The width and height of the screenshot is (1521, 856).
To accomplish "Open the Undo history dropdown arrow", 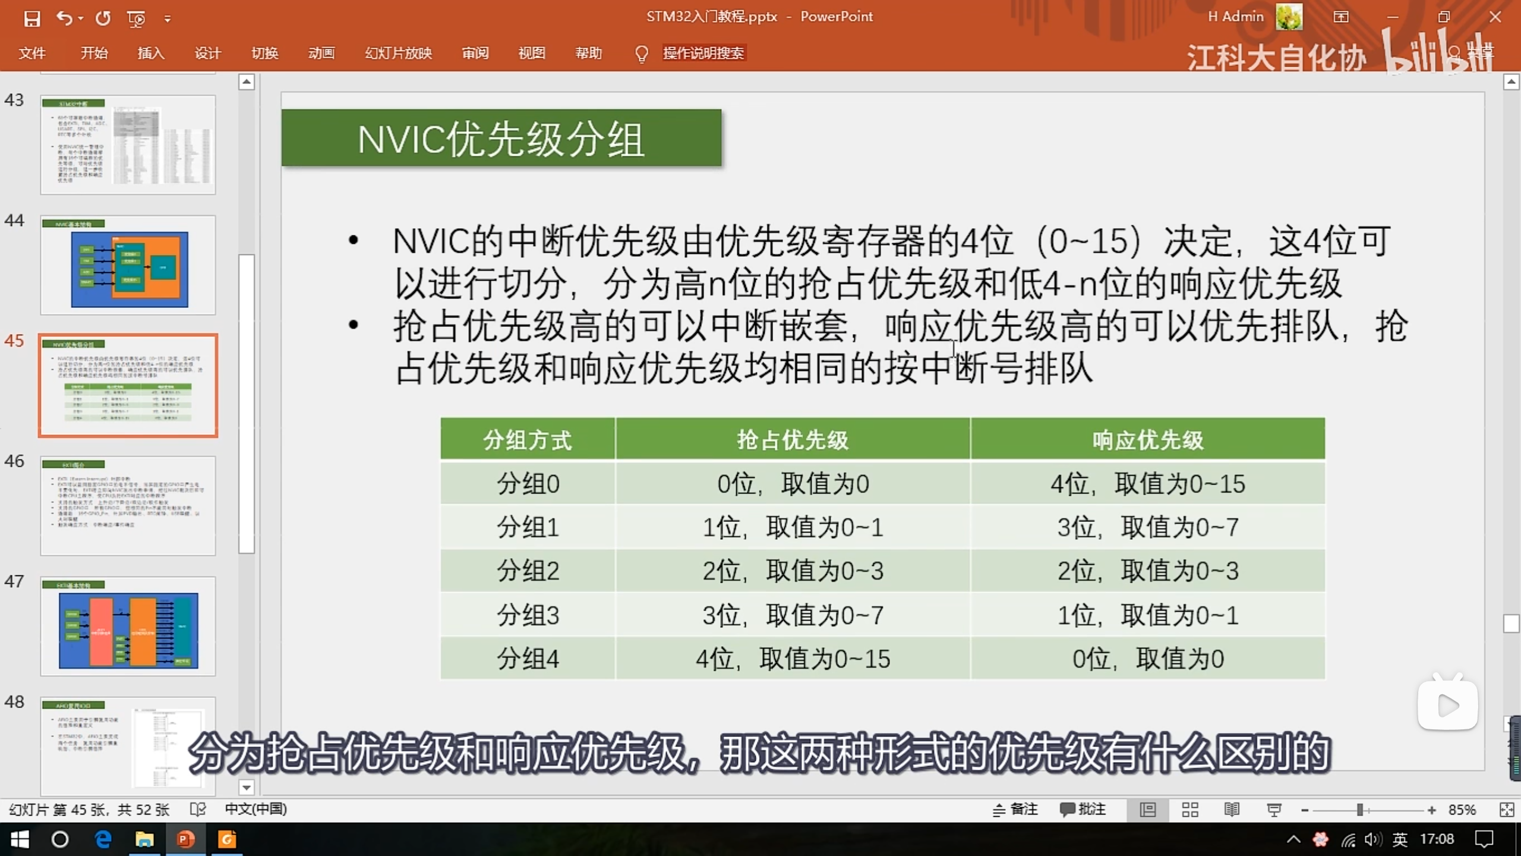I will [81, 19].
